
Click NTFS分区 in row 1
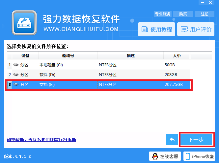coord(108,65)
